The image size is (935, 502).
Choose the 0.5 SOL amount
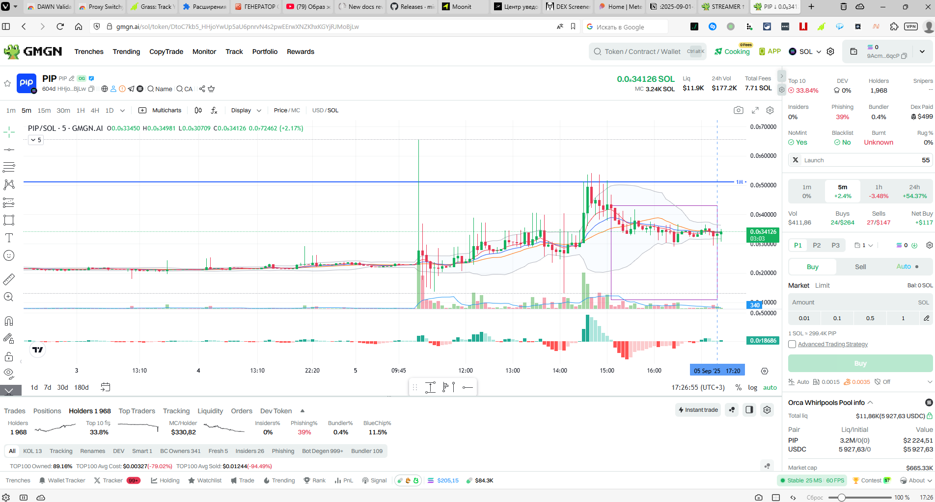click(x=870, y=318)
